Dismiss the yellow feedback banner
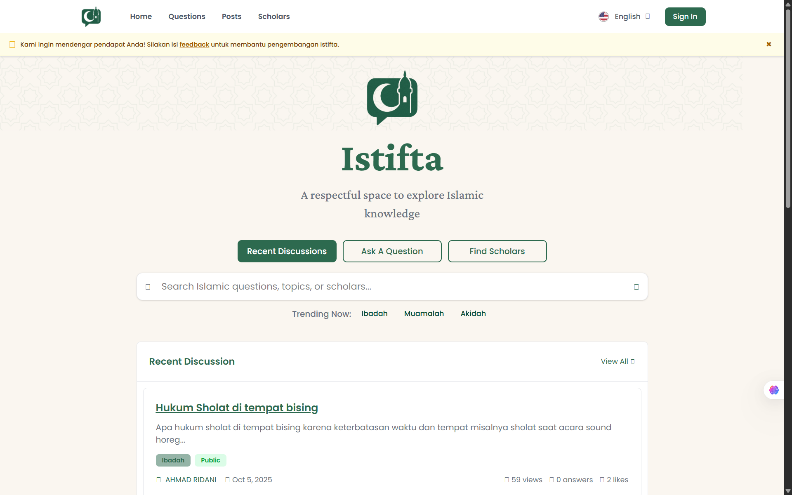 (769, 44)
